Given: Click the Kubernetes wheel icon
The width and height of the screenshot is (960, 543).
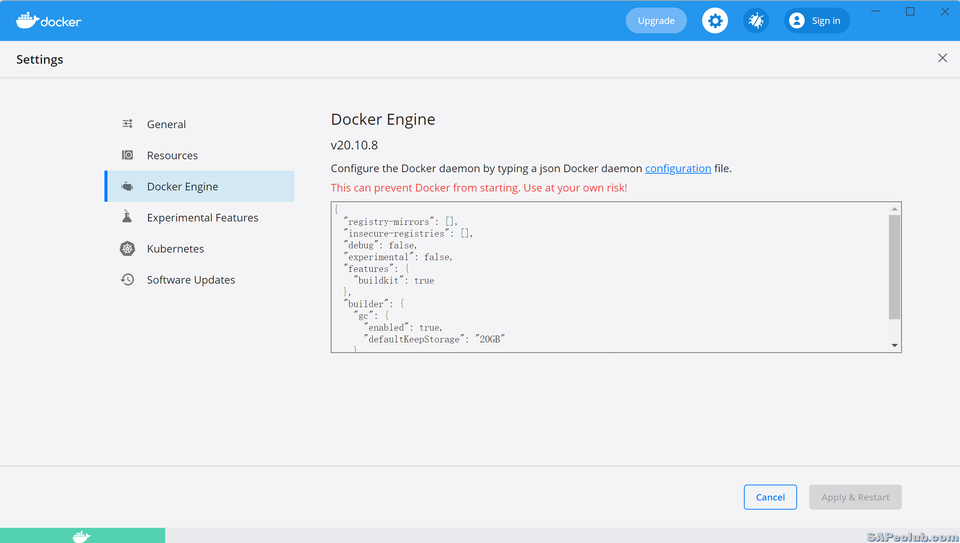Looking at the screenshot, I should pos(127,248).
